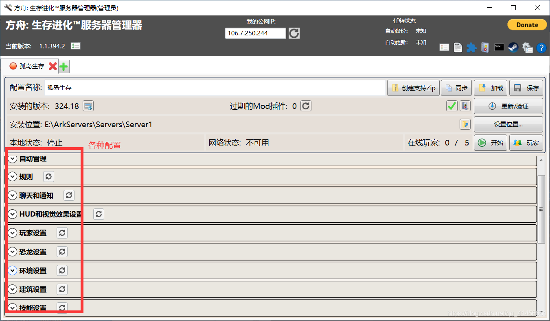Open the notebook logs icon with warning
The width and height of the screenshot is (550, 321).
pos(485,48)
